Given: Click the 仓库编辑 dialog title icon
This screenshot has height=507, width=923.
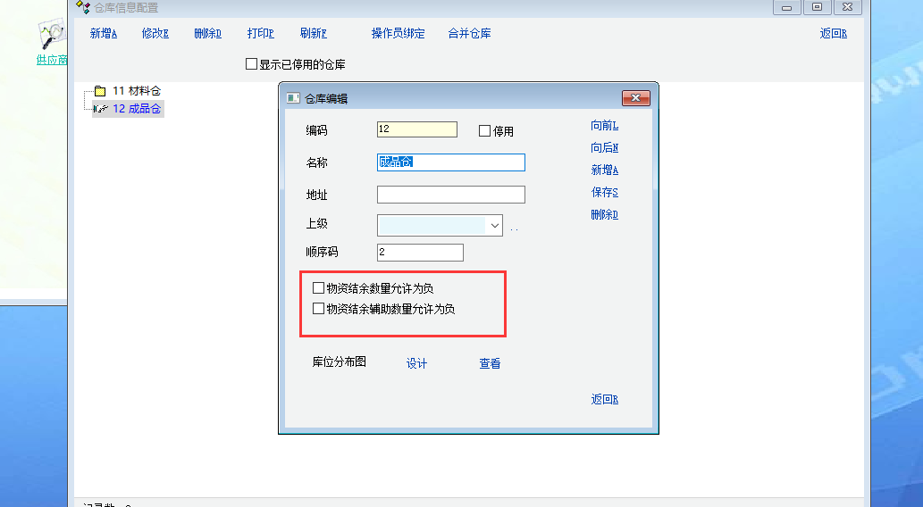Looking at the screenshot, I should point(292,98).
